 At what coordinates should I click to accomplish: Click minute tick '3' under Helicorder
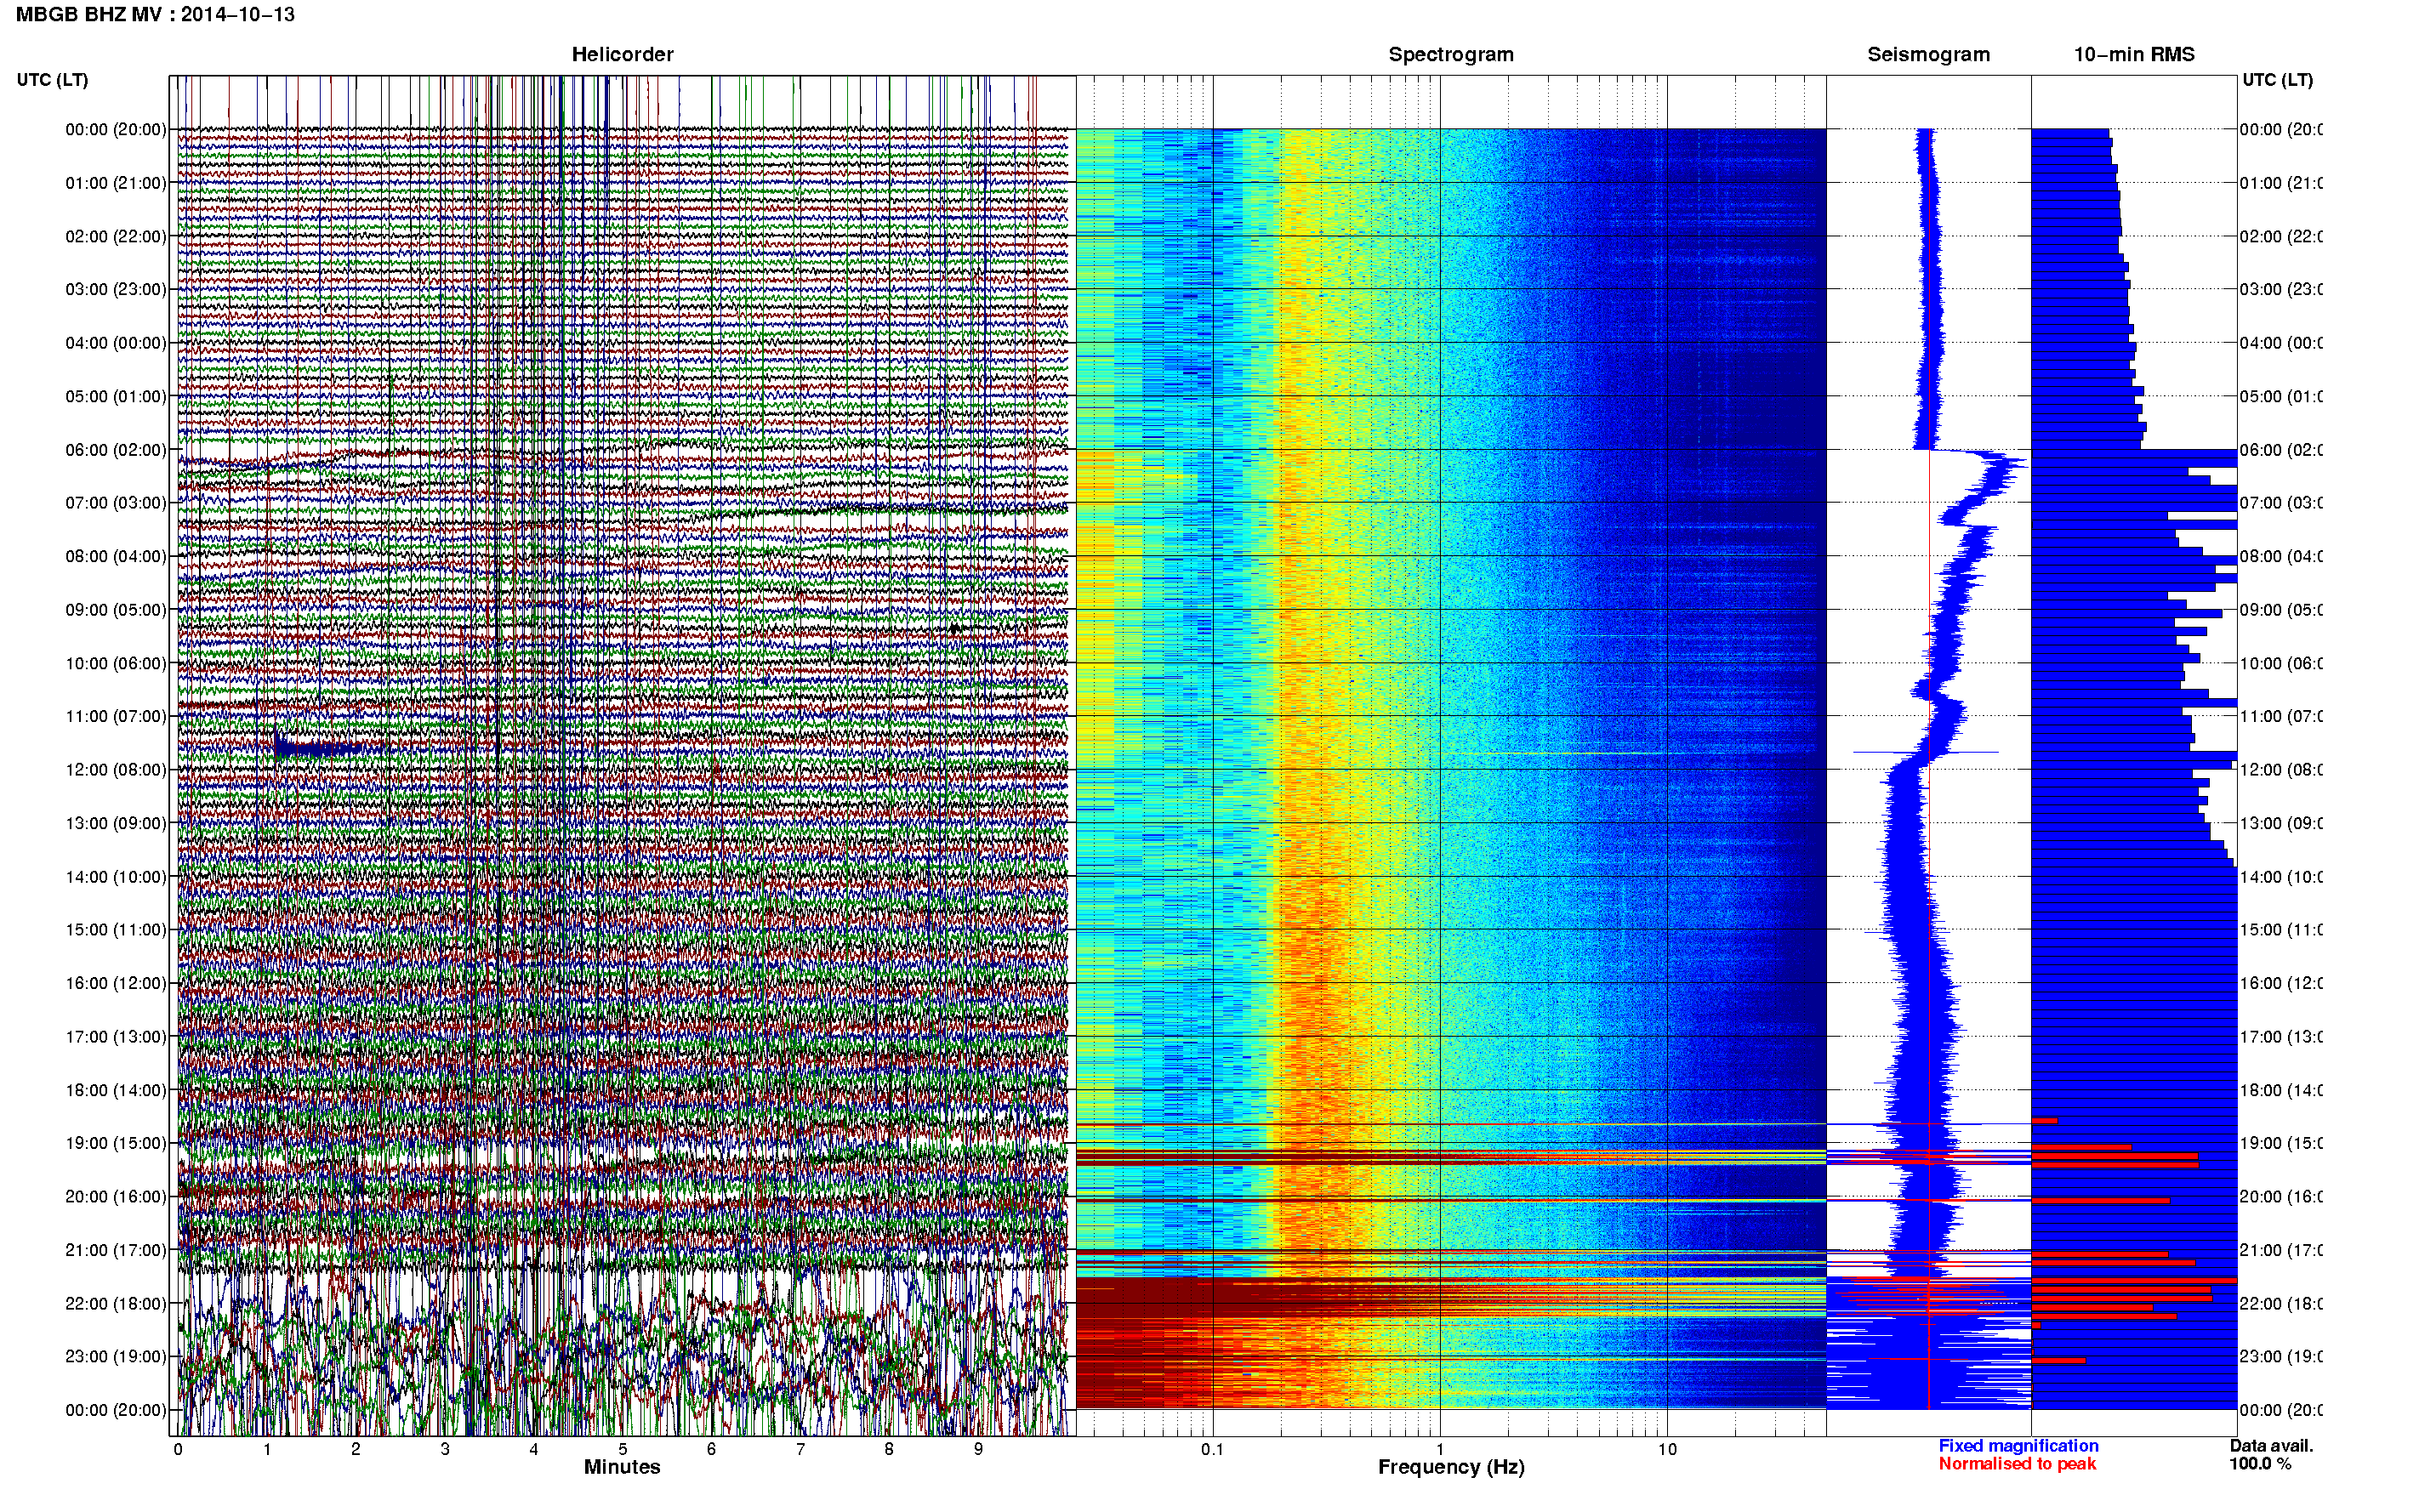[445, 1449]
